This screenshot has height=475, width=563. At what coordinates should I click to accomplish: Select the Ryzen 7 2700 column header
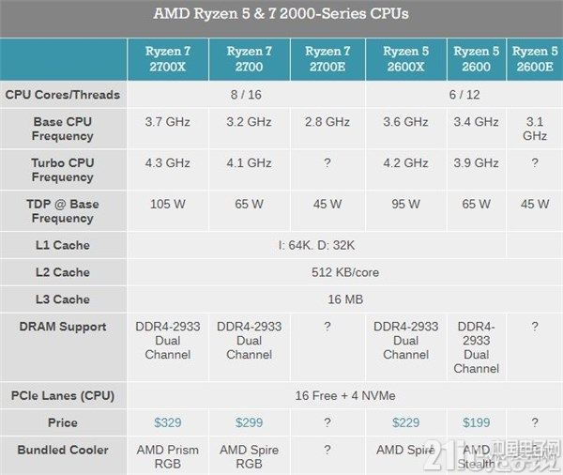(x=250, y=59)
